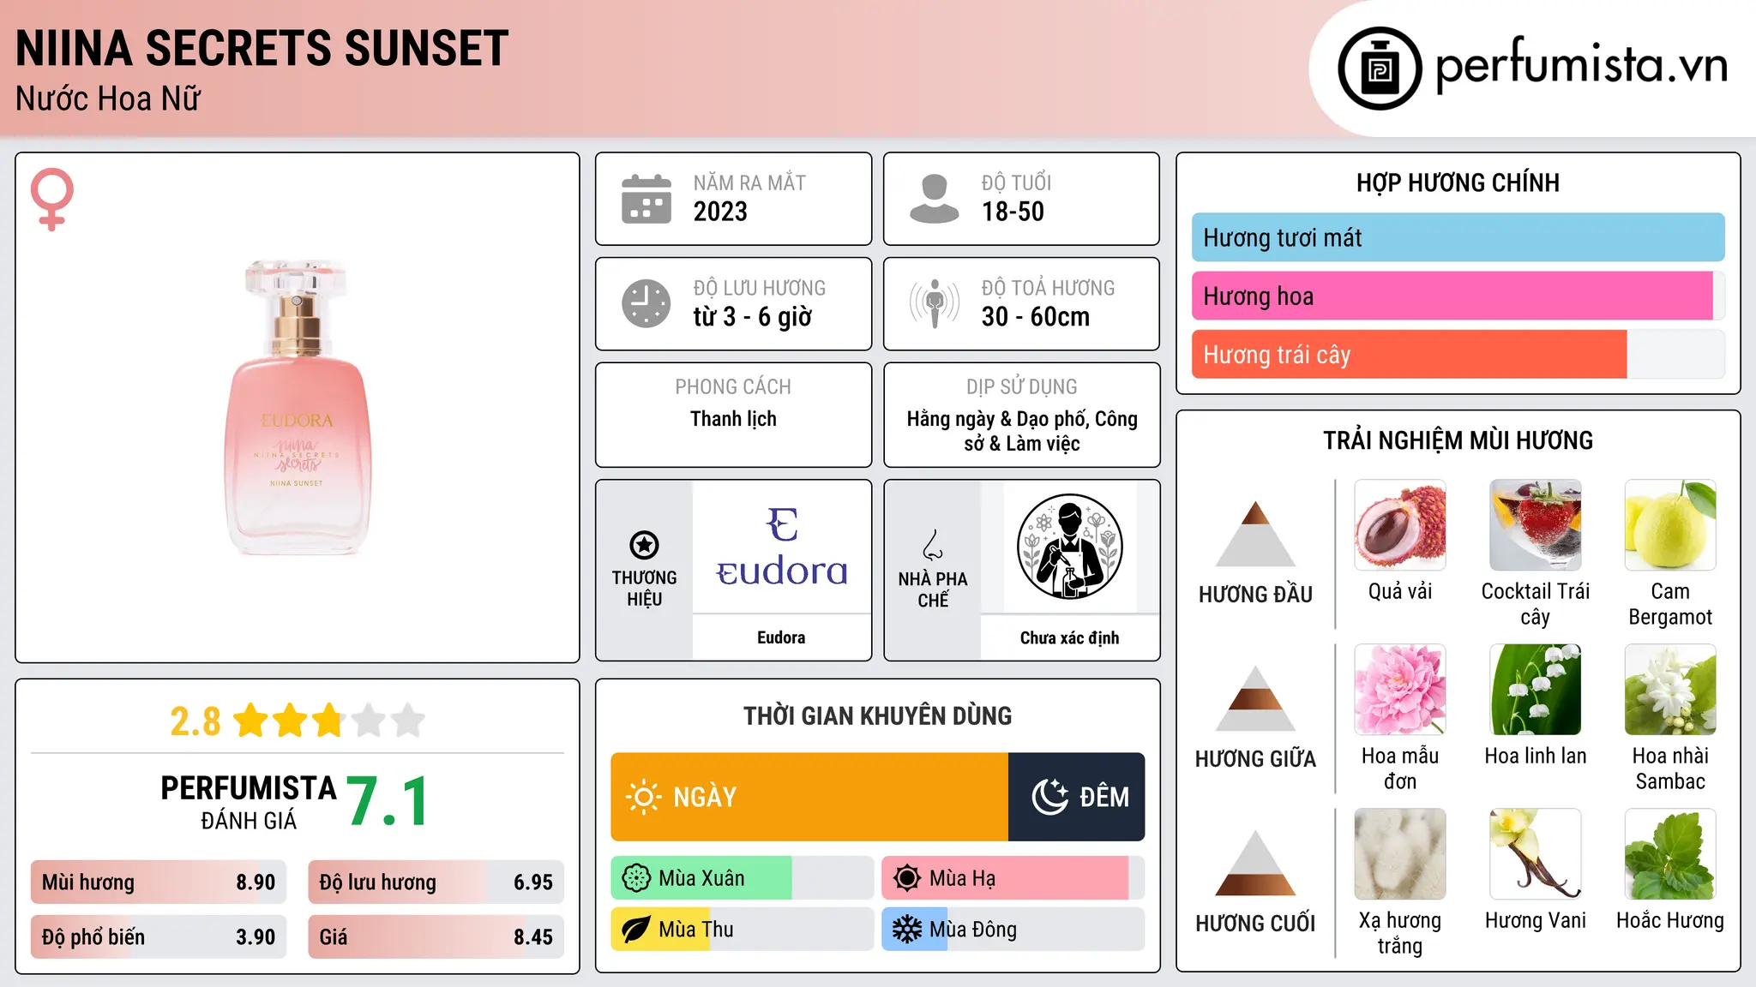Click the nose icon above Nhà pha chế

[933, 545]
